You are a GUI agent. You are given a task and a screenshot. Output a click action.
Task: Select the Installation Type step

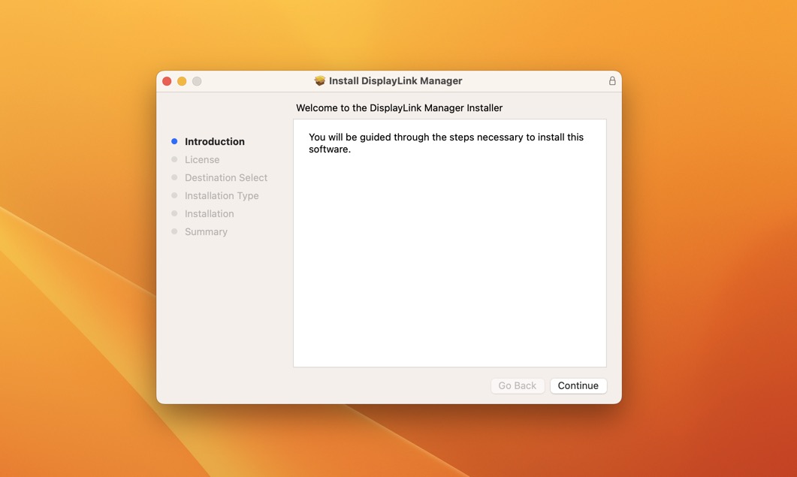tap(222, 195)
